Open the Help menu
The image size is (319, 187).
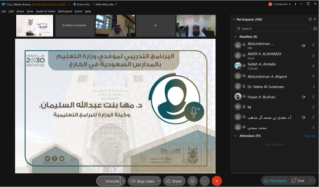pyautogui.click(x=88, y=11)
